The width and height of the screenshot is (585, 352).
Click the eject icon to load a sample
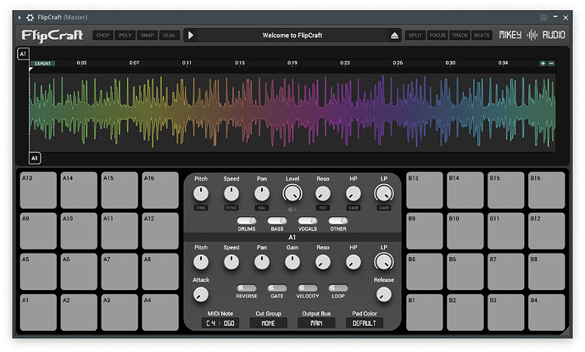(x=394, y=36)
